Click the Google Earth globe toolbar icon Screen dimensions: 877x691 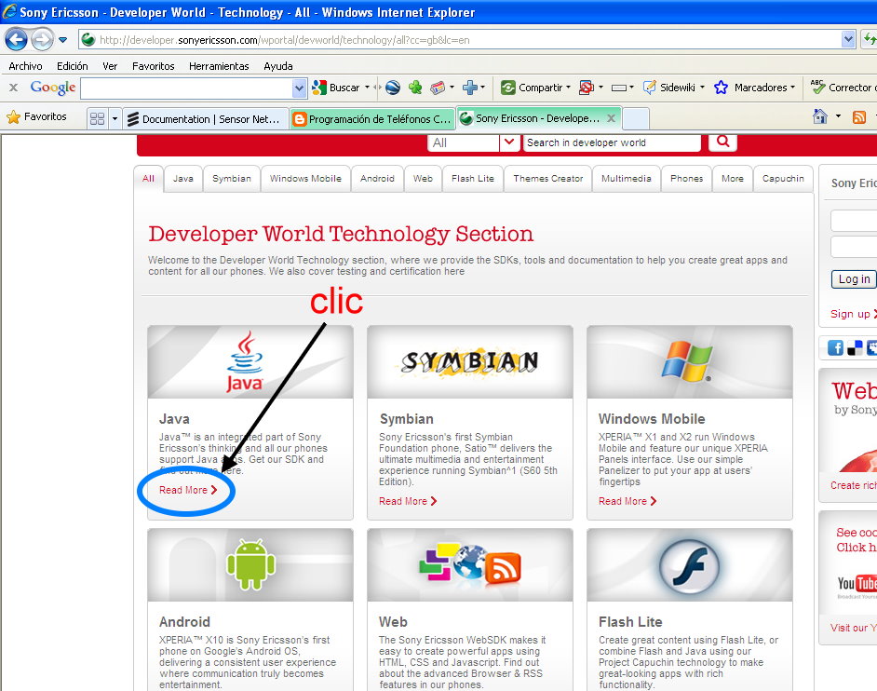coord(393,88)
